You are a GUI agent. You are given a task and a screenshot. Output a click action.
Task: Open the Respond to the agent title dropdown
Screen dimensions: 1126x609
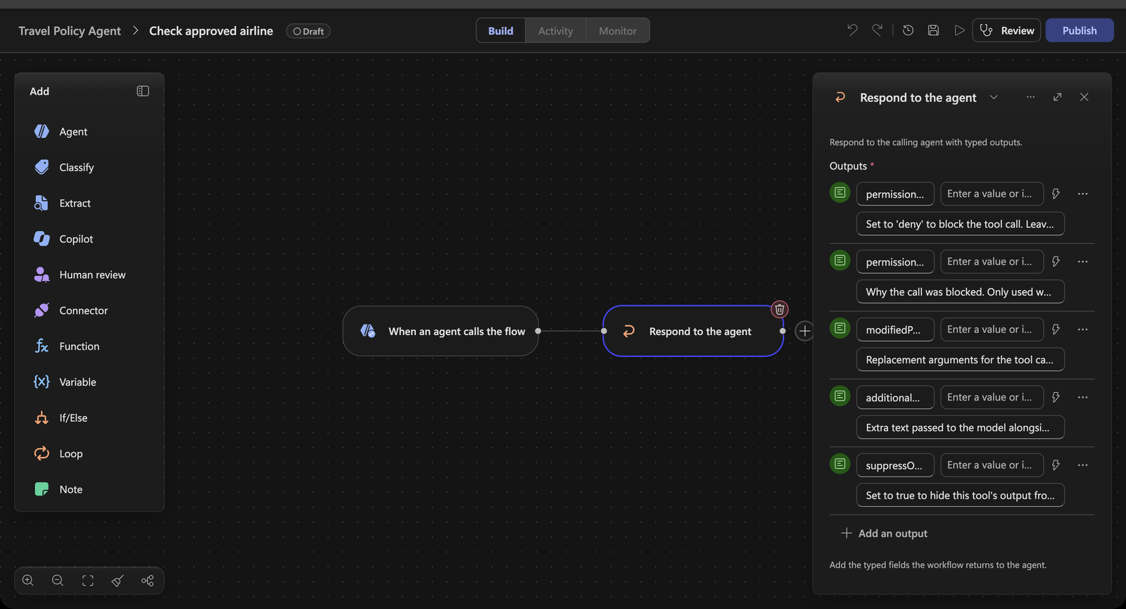[994, 97]
